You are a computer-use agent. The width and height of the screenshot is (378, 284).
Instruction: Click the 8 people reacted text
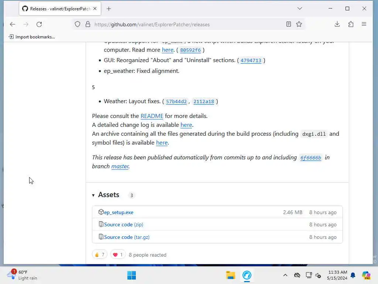coord(148,255)
